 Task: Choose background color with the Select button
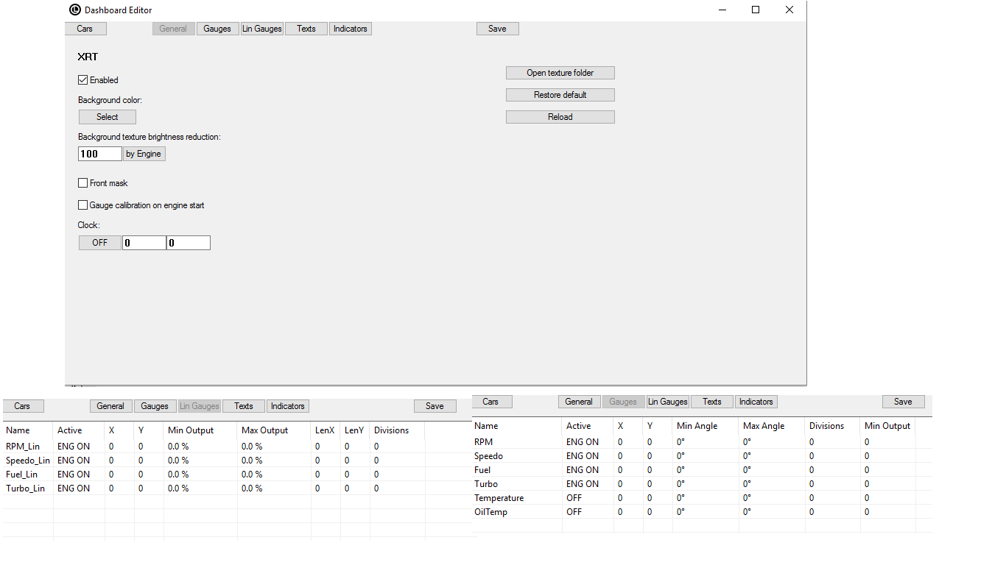click(108, 117)
